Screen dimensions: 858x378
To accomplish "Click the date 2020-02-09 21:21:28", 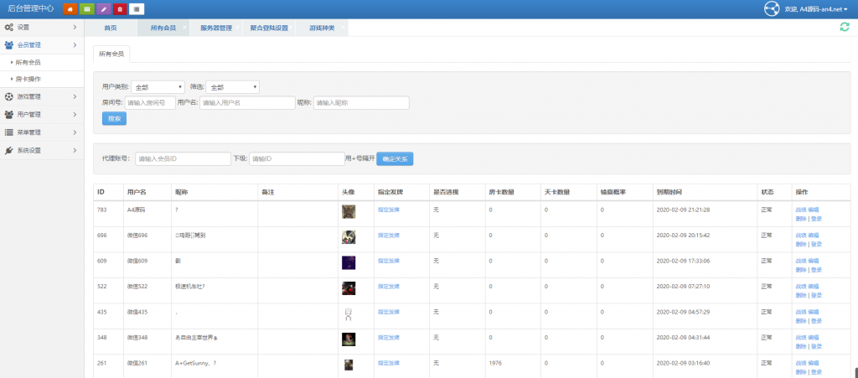I will 682,210.
